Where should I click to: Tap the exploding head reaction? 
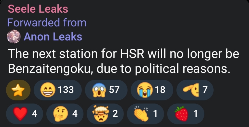pyautogui.click(x=105, y=114)
